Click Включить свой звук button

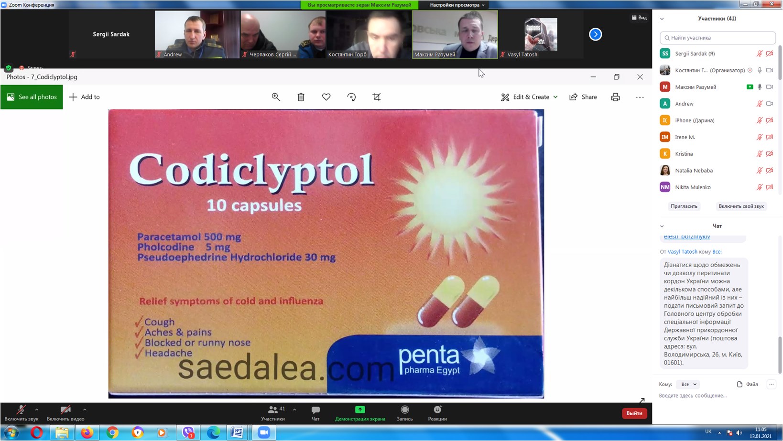(741, 206)
